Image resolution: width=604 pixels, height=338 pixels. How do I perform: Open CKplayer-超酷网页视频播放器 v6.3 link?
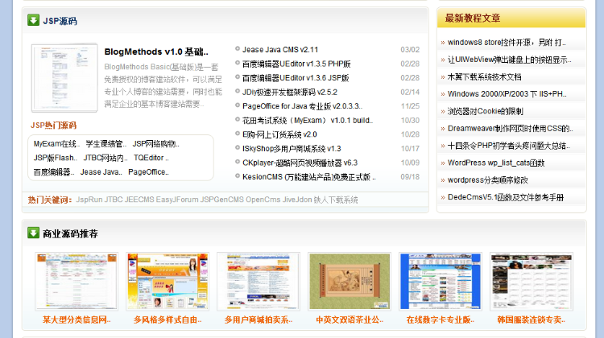(x=300, y=163)
